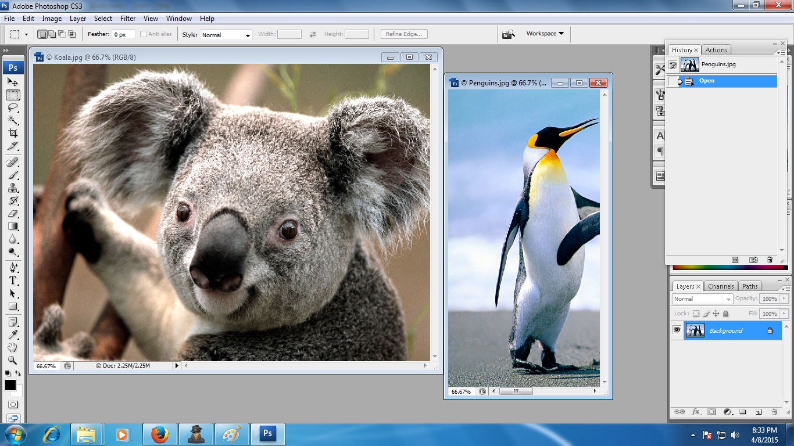Open the Filter menu
Viewport: 794px width, 446px height.
[128, 19]
